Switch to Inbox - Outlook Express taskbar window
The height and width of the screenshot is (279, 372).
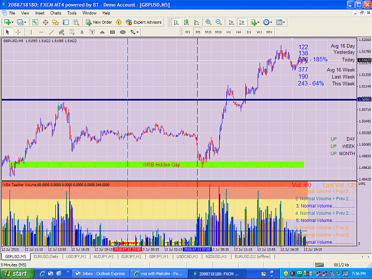[x=101, y=274]
